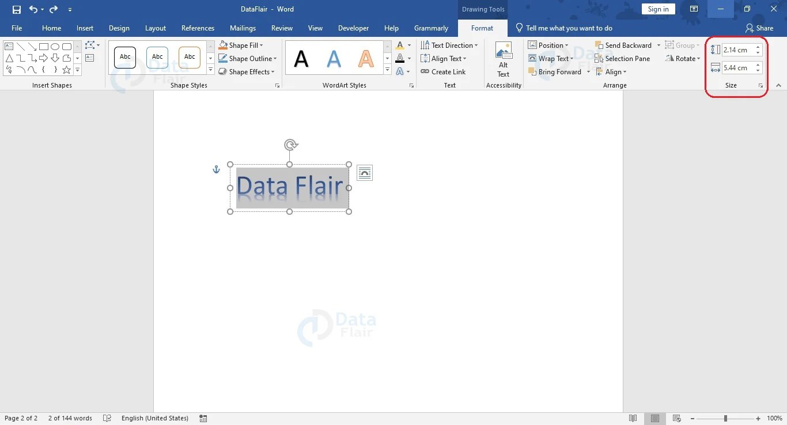Select the Text Box tool in Insert Shapes
Viewport: 787px width, 425px height.
click(x=9, y=46)
